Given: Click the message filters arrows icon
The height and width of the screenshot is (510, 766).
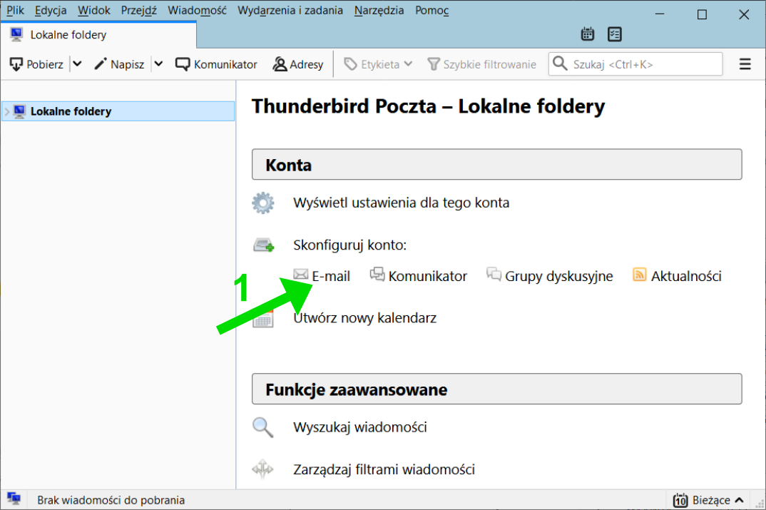Looking at the screenshot, I should 263,469.
